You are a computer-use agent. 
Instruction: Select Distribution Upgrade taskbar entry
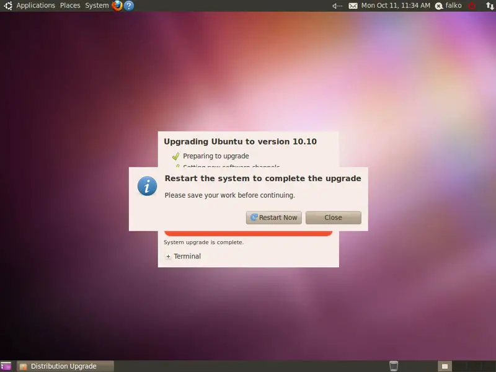(58, 366)
